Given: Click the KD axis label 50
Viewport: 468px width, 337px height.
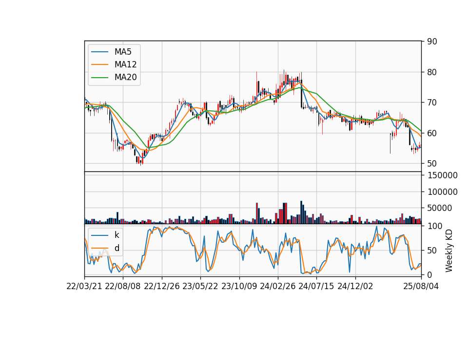Looking at the screenshot, I should 432,251.
